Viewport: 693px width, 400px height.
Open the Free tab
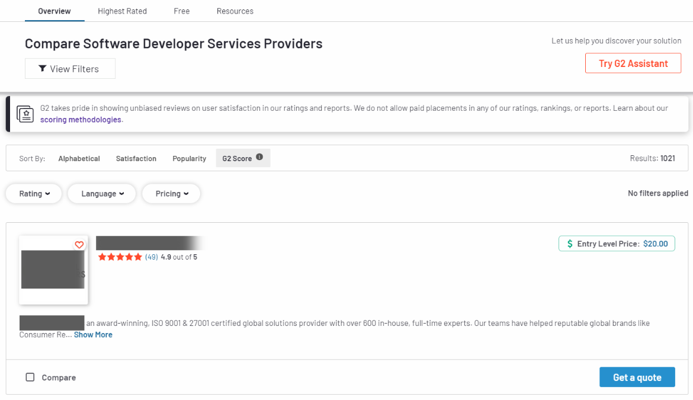(182, 11)
